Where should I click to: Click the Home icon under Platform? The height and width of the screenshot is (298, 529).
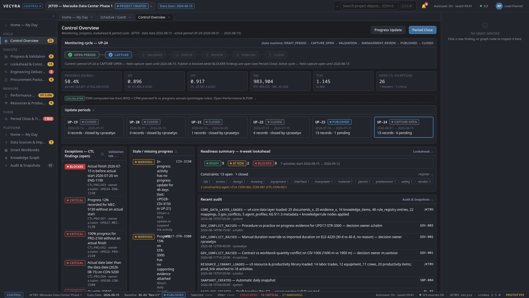tap(6, 135)
